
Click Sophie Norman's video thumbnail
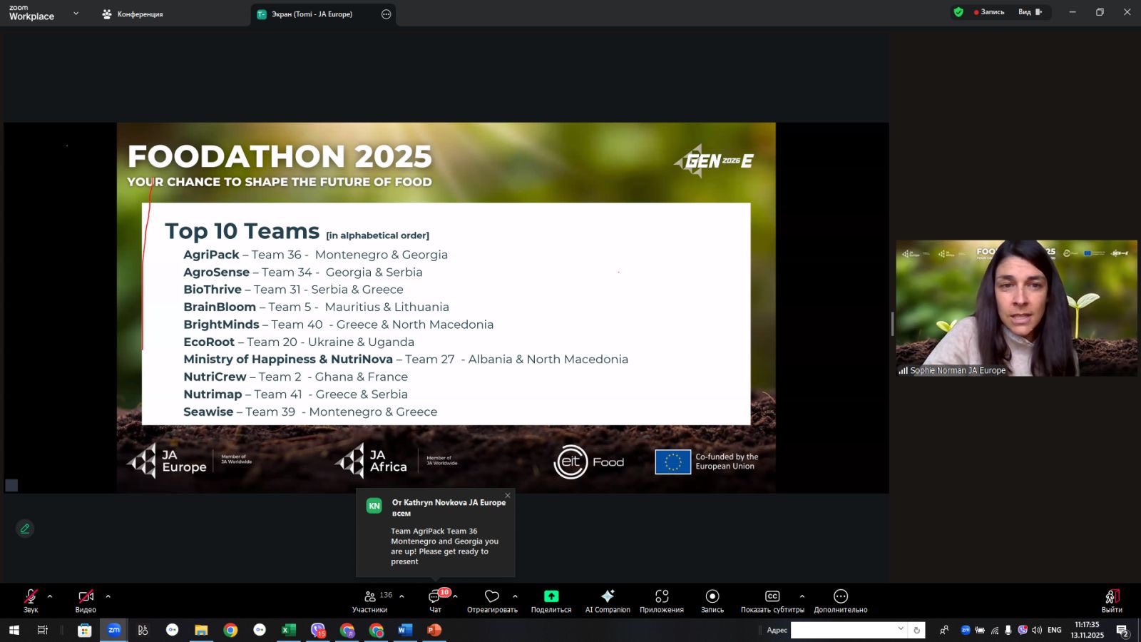[1016, 308]
